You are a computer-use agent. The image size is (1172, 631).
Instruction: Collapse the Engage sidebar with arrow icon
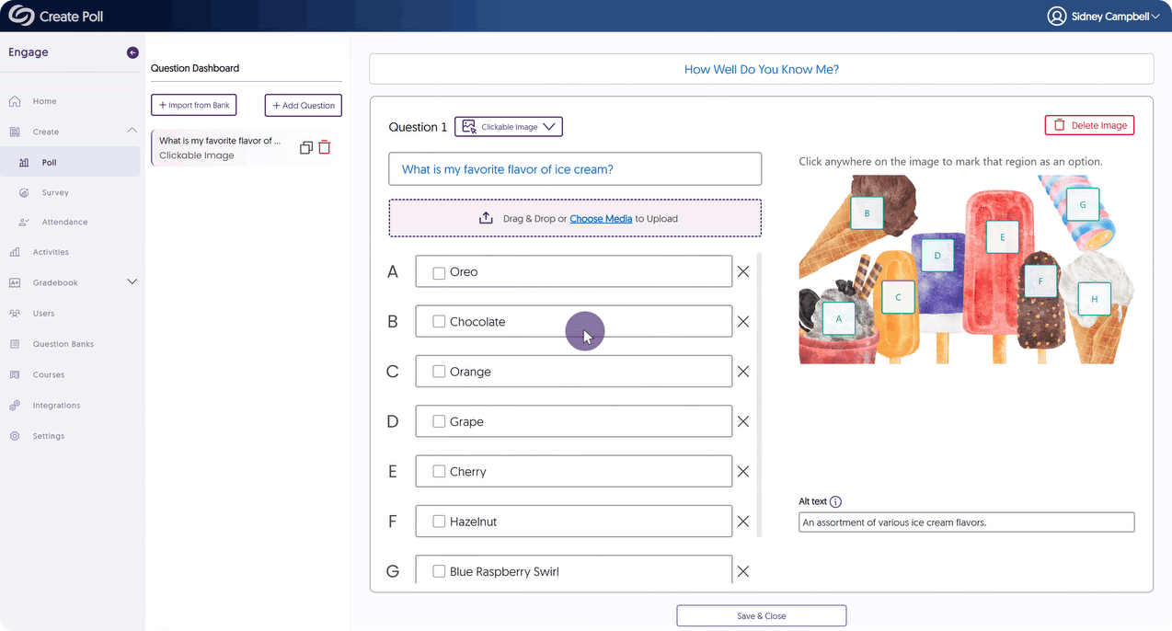132,53
